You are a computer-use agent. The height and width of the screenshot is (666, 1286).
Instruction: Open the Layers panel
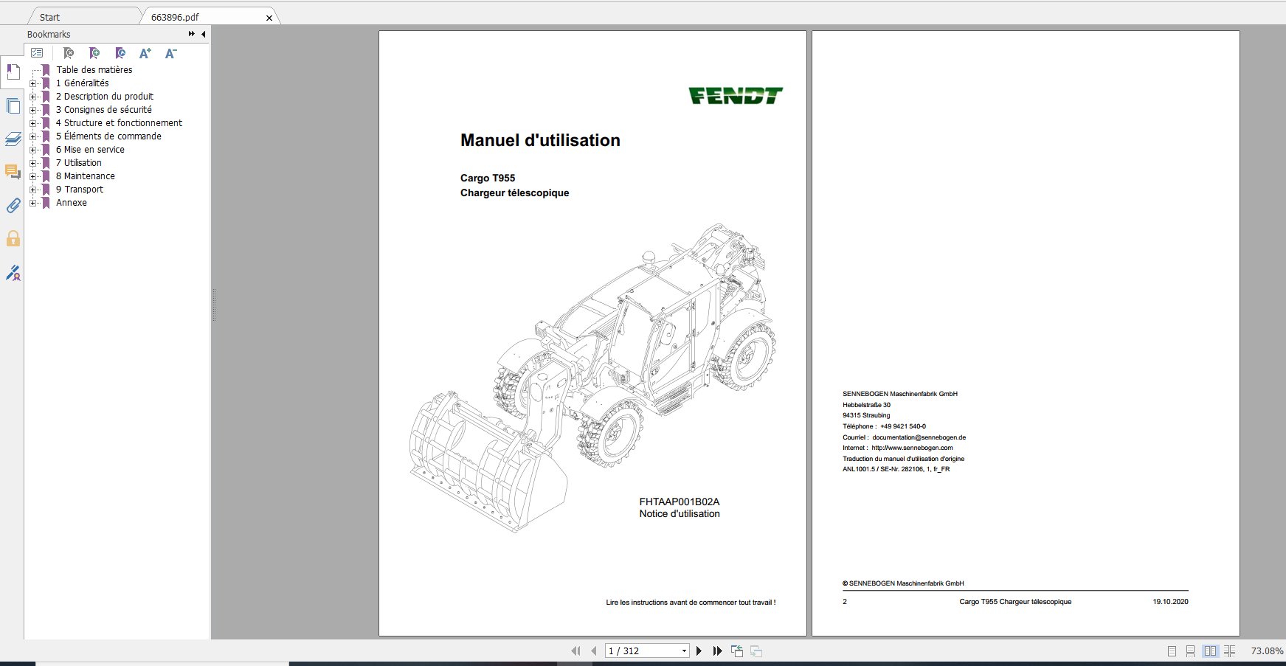pos(13,139)
